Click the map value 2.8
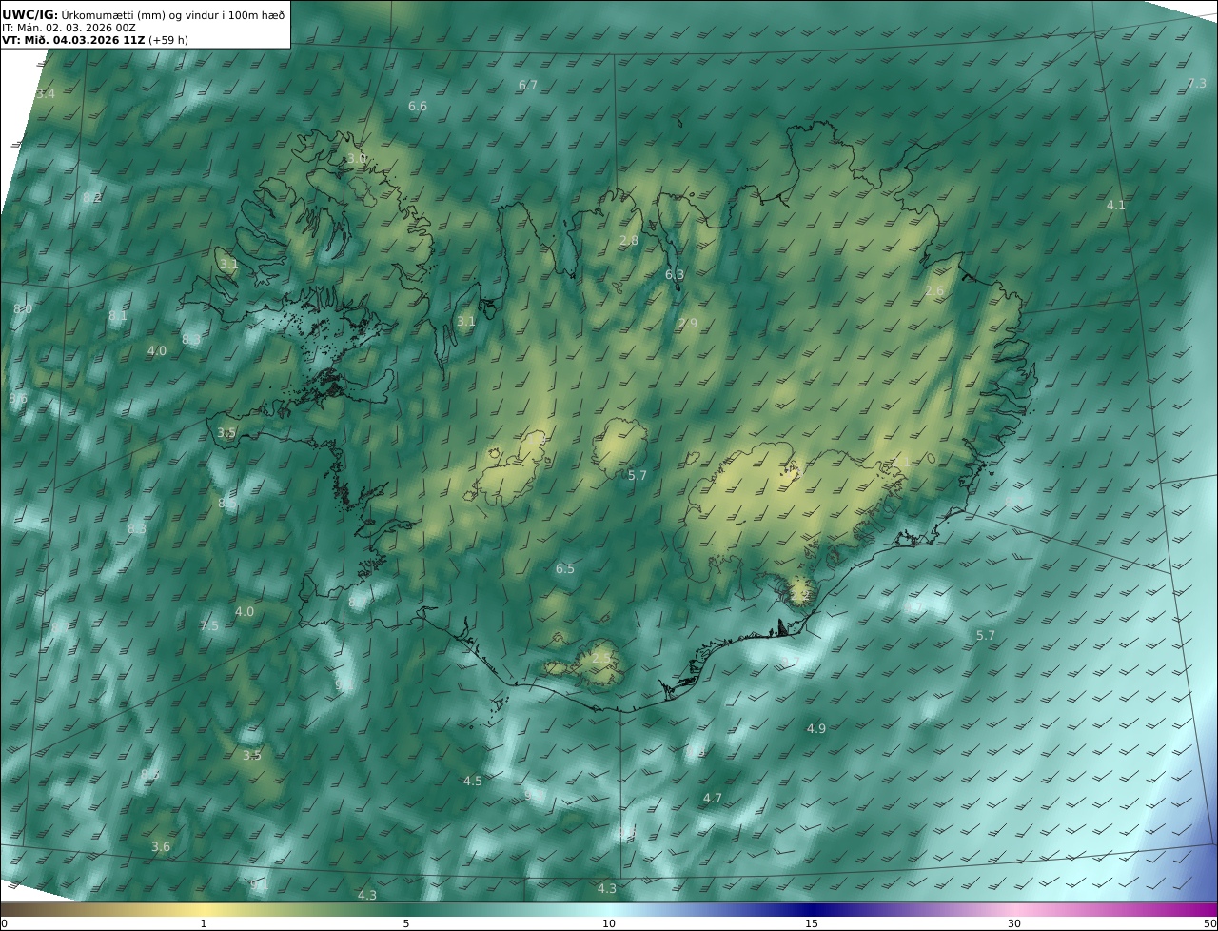 (x=629, y=241)
